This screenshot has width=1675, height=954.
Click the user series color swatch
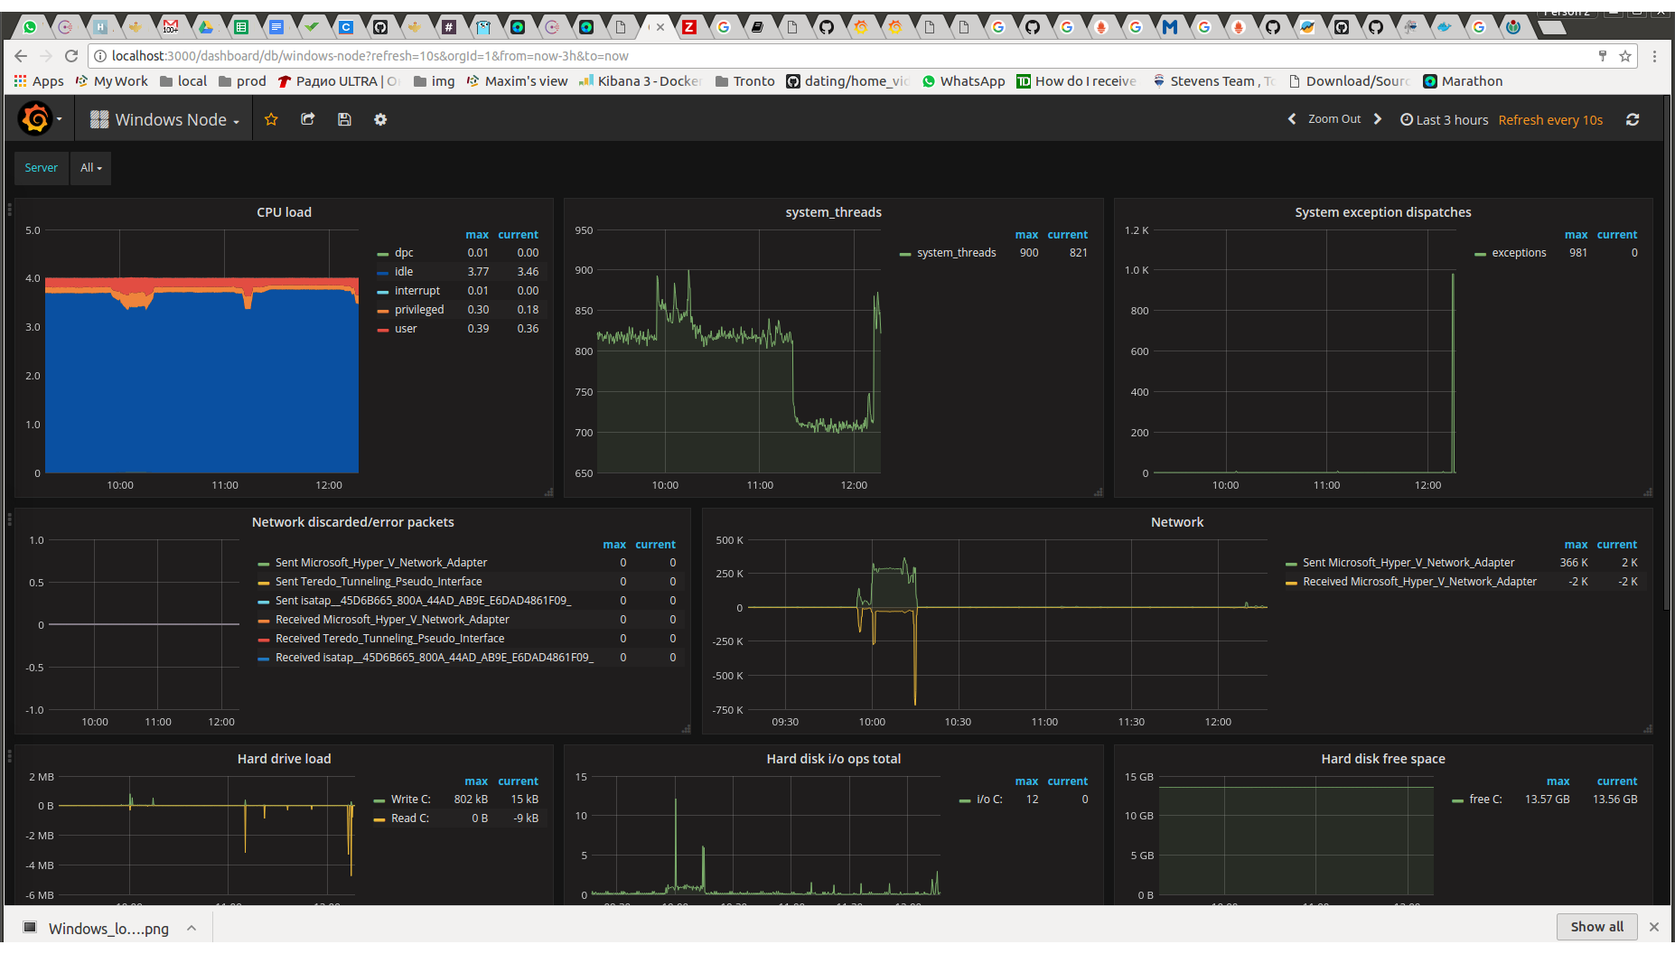coord(383,330)
